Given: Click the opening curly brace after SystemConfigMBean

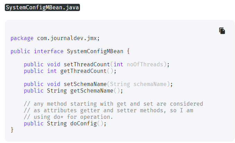Looking at the screenshot, I should point(128,51).
